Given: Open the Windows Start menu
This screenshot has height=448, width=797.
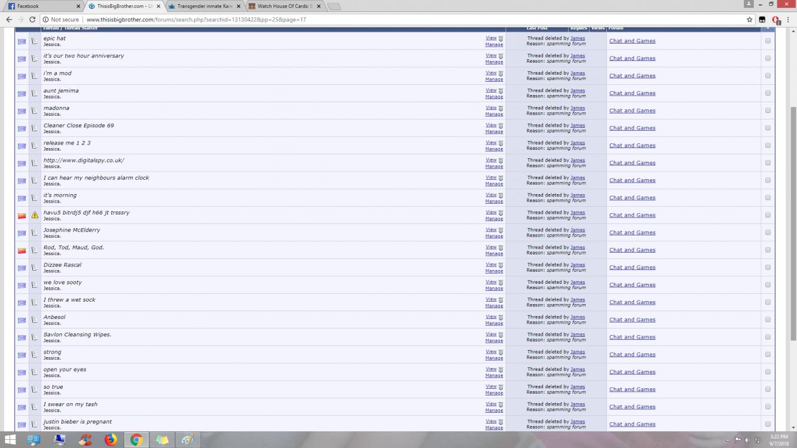Looking at the screenshot, I should pyautogui.click(x=10, y=440).
